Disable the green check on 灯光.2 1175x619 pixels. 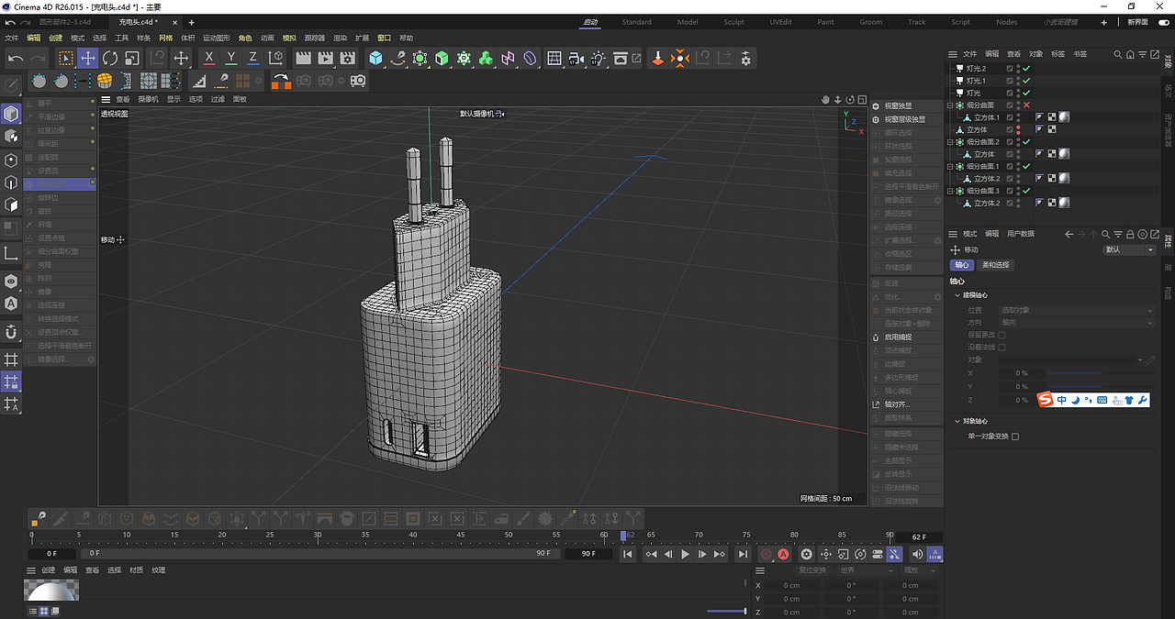tap(1026, 69)
